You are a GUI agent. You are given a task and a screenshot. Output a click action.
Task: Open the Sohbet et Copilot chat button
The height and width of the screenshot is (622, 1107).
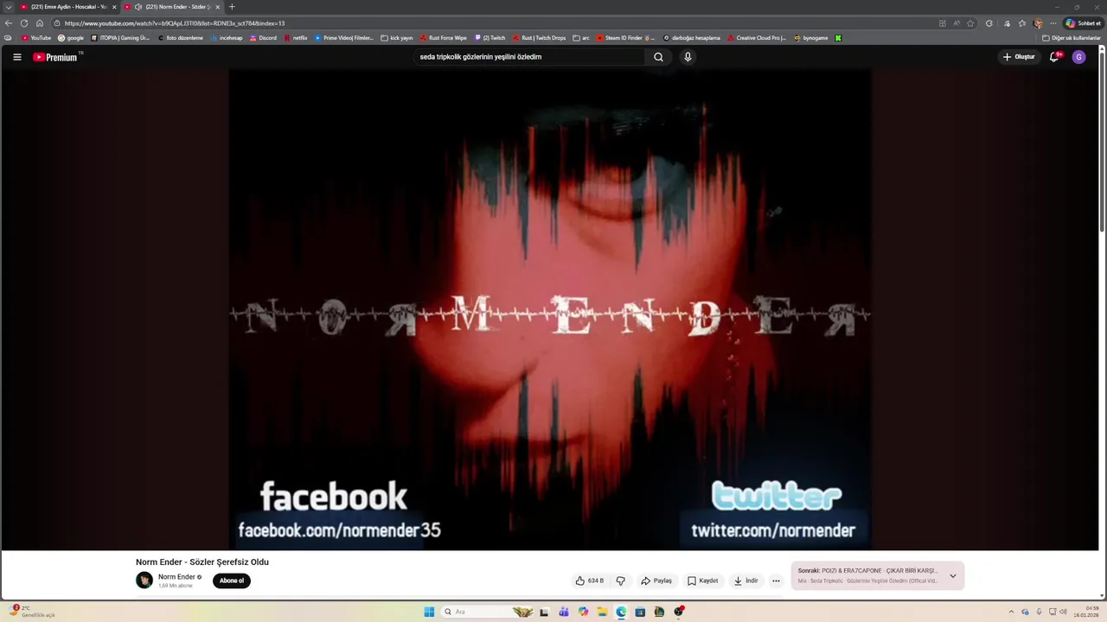tap(1083, 23)
